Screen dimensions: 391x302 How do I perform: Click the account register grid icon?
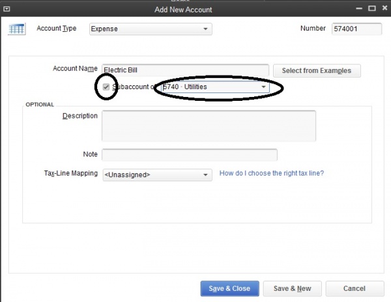pos(16,29)
